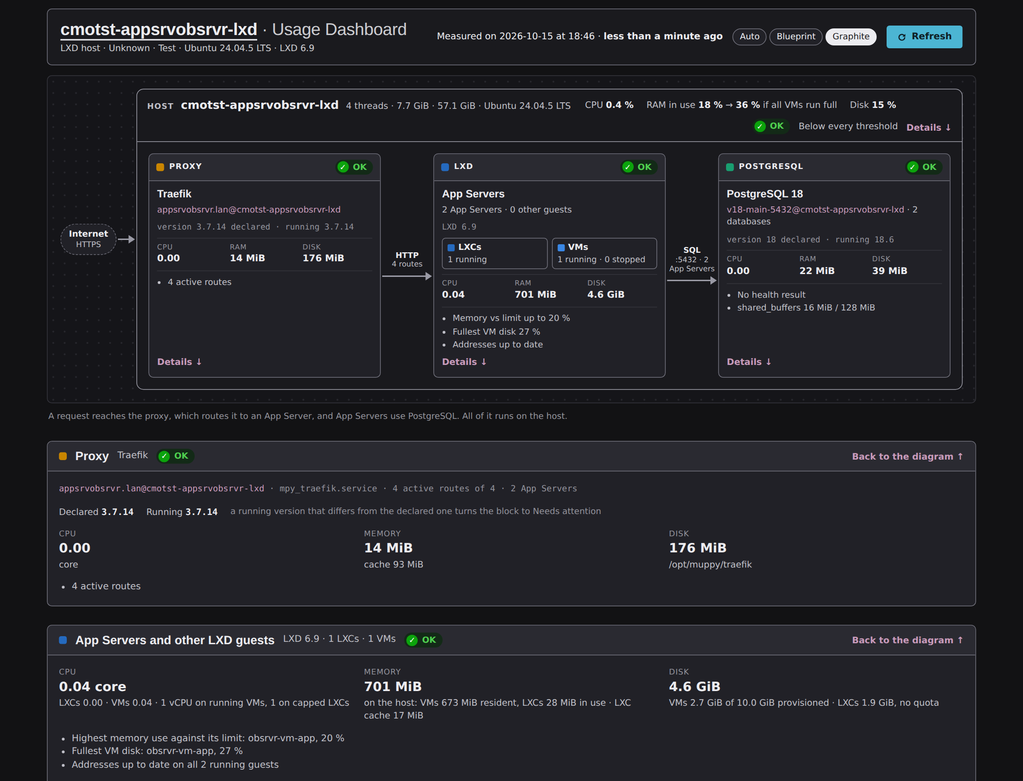Click 'Memory vs limit up to 20 %' text

[x=511, y=318]
